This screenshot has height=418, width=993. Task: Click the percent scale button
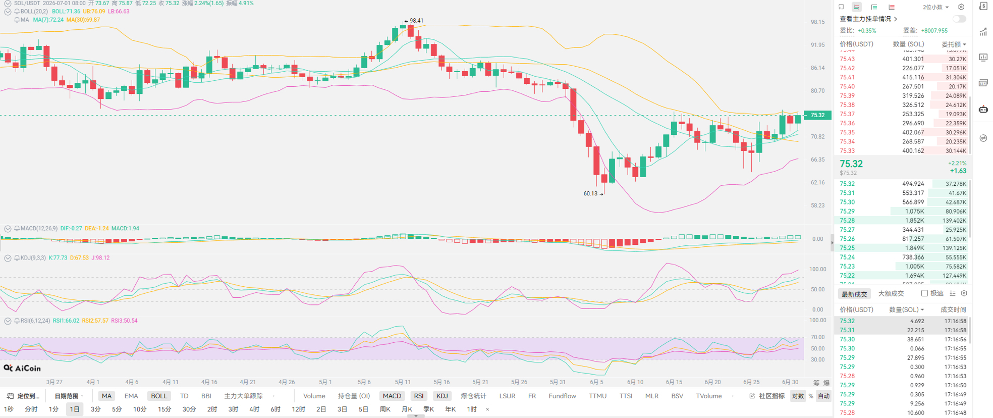pyautogui.click(x=811, y=396)
